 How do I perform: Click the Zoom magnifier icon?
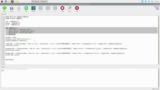[69, 9]
